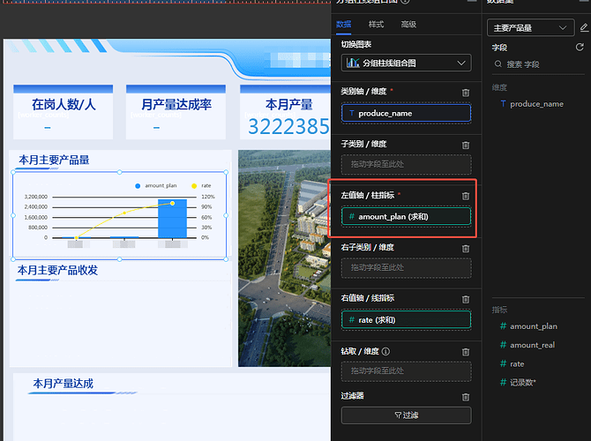591x441 pixels.
Task: Clear the 右子类别 / 维度 section with trash icon
Action: (x=466, y=248)
